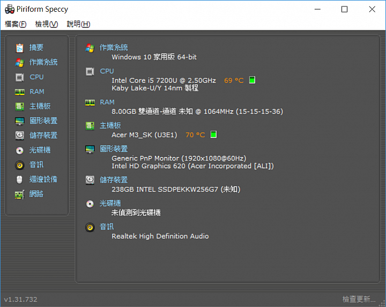Click the 69 °C CPU temperature reading
Viewport: 386px width, 307px height.
(234, 81)
